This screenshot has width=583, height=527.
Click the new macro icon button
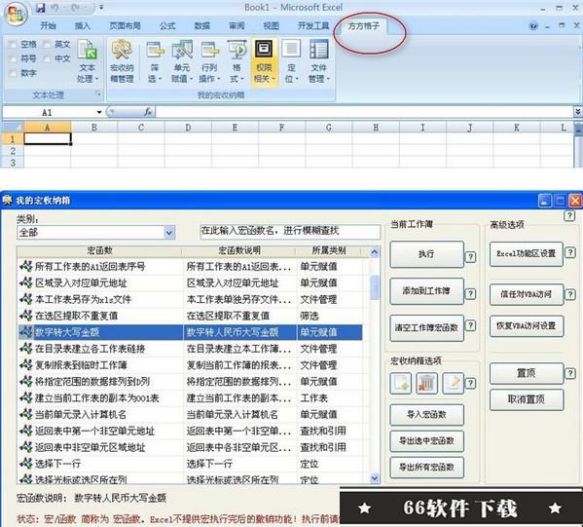point(400,383)
